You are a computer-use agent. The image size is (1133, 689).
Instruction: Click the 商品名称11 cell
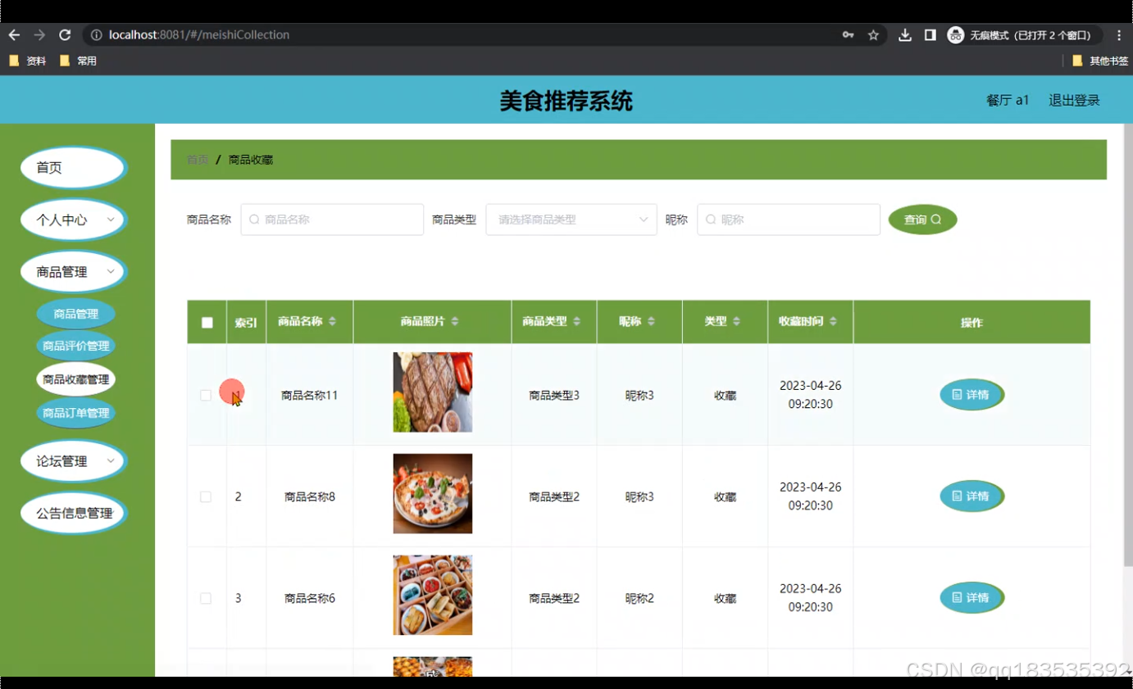pyautogui.click(x=310, y=395)
